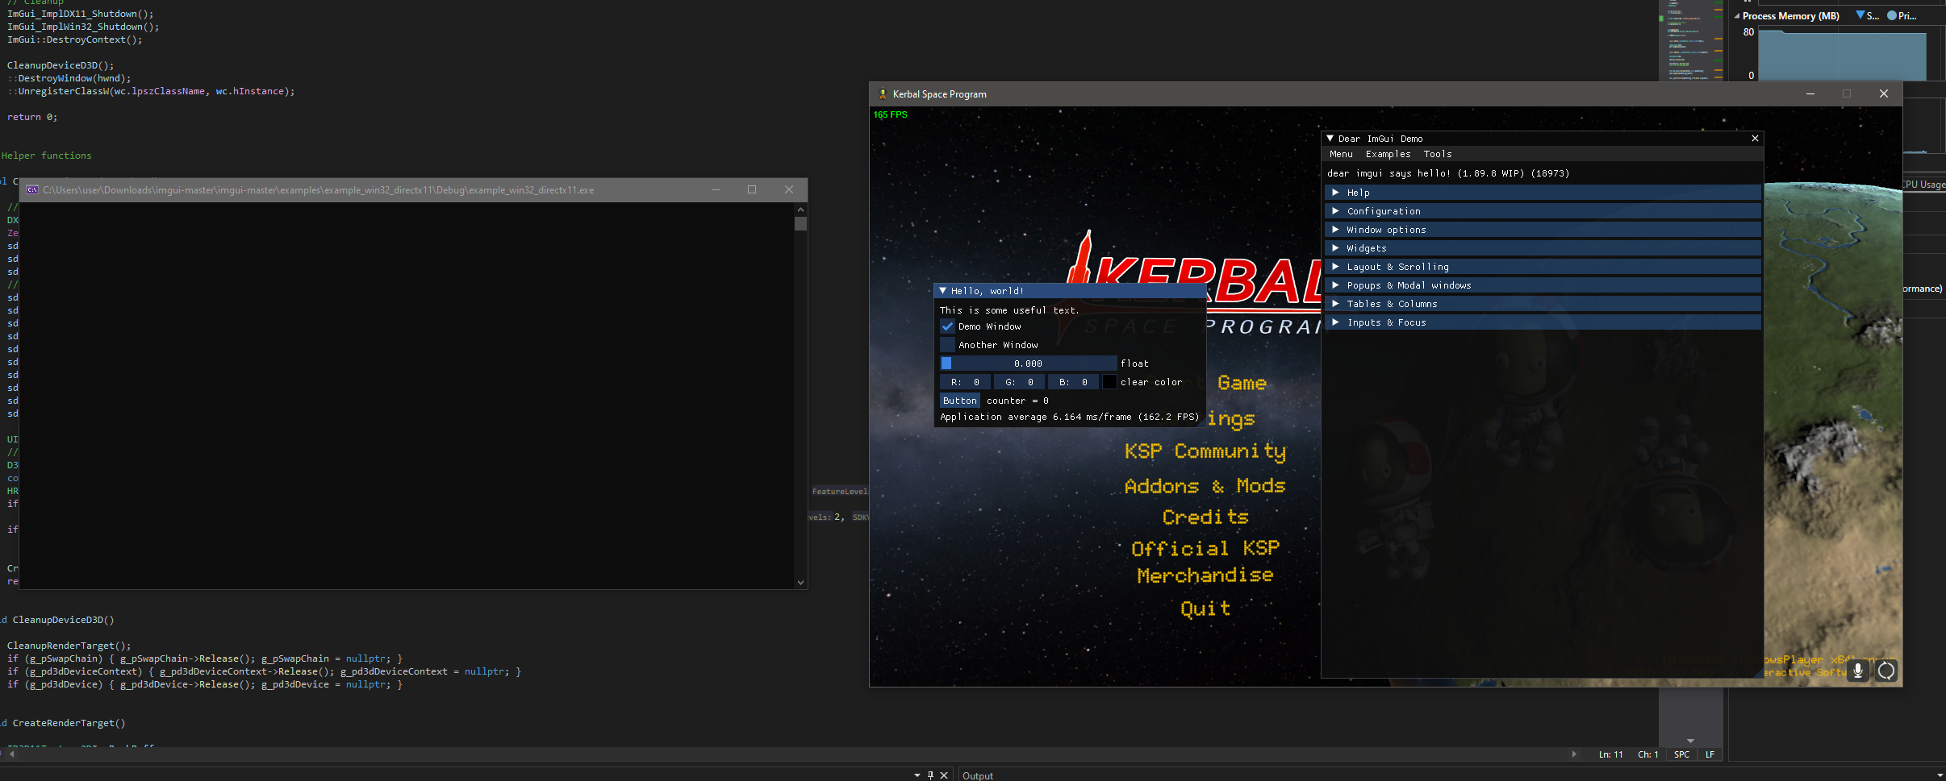The height and width of the screenshot is (781, 1946).
Task: Open the Examples menu in ImGui Demo
Action: point(1388,154)
